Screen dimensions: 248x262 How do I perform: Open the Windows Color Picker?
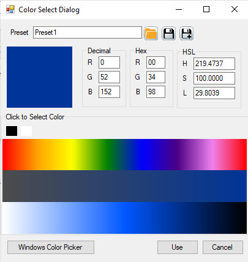click(51, 247)
